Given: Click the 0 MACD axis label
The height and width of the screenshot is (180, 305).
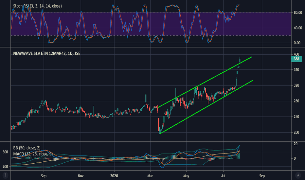Looking at the screenshot, I should (x=295, y=158).
